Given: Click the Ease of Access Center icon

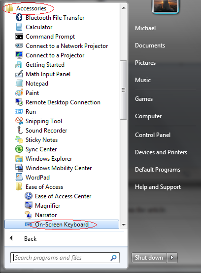Looking at the screenshot, I should click(x=29, y=196).
